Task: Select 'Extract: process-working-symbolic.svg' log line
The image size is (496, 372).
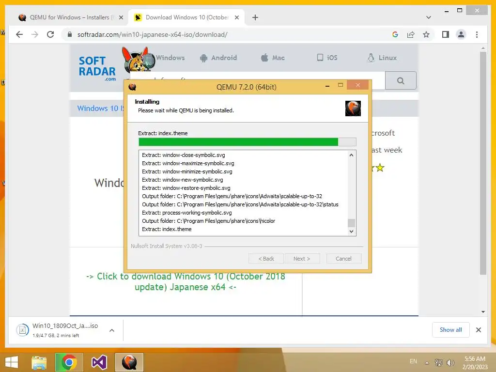Action: 186,213
